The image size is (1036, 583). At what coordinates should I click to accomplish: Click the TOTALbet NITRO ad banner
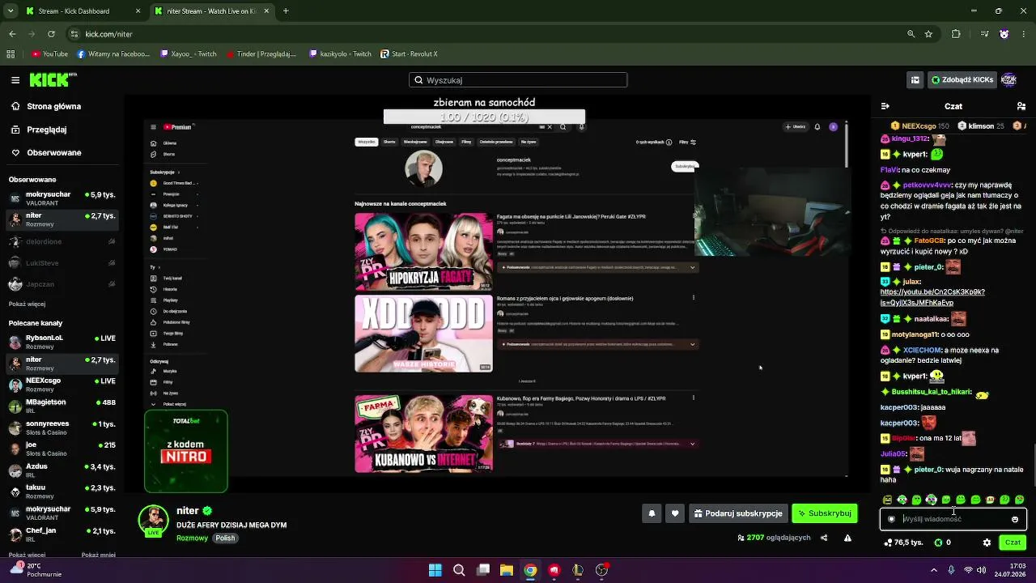(x=186, y=451)
